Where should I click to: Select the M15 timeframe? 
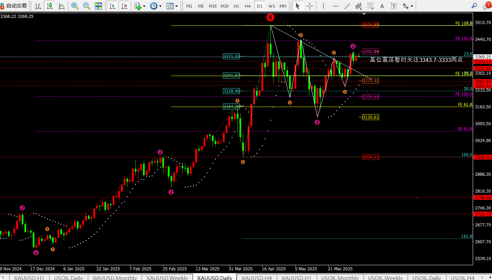(213, 6)
